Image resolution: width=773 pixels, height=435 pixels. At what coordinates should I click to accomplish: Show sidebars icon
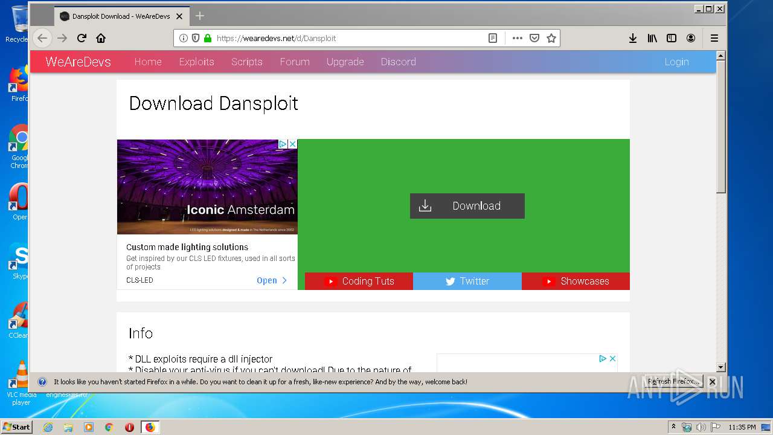point(672,38)
